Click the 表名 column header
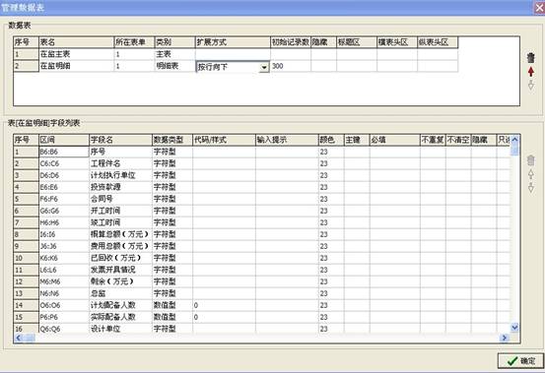 (77, 42)
